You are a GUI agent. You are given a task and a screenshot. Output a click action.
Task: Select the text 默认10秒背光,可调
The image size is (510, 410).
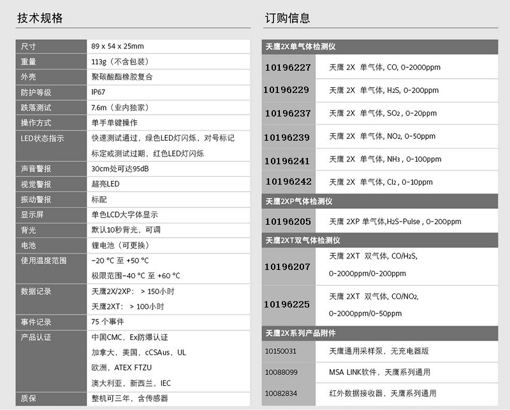[x=126, y=230]
